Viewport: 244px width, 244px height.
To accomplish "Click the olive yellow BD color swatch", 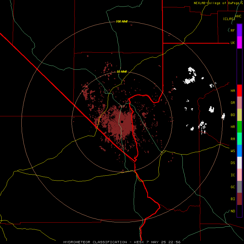I will 239,115.
